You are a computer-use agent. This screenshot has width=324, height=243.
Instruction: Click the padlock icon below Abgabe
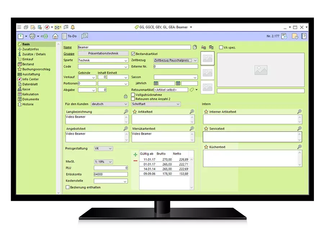point(125,96)
